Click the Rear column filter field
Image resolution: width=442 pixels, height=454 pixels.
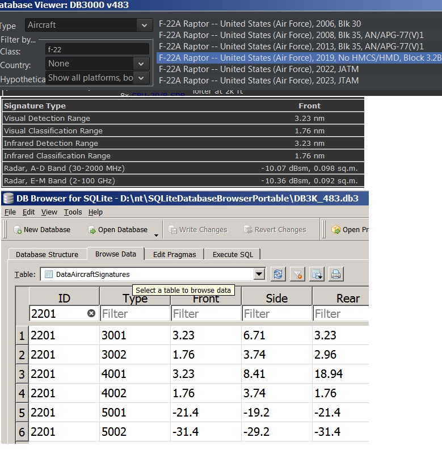coord(341,314)
